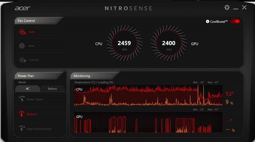Click the CPU fan RPM dial
The image size is (255, 142).
(124, 43)
